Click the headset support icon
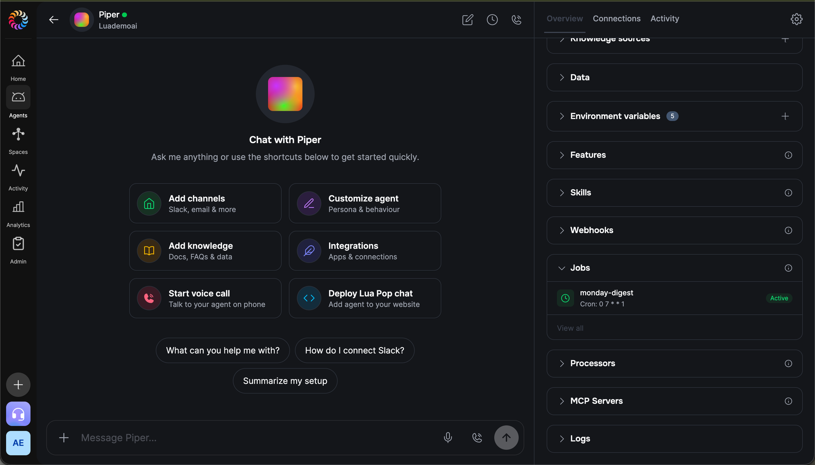Image resolution: width=815 pixels, height=465 pixels. [18, 414]
